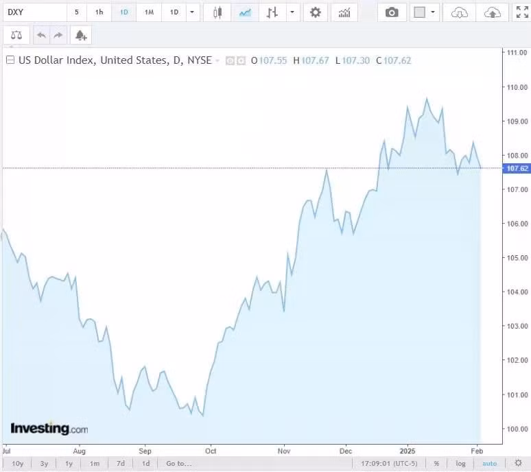Add alert with bell plus icon
This screenshot has width=531, height=472.
pyautogui.click(x=80, y=35)
